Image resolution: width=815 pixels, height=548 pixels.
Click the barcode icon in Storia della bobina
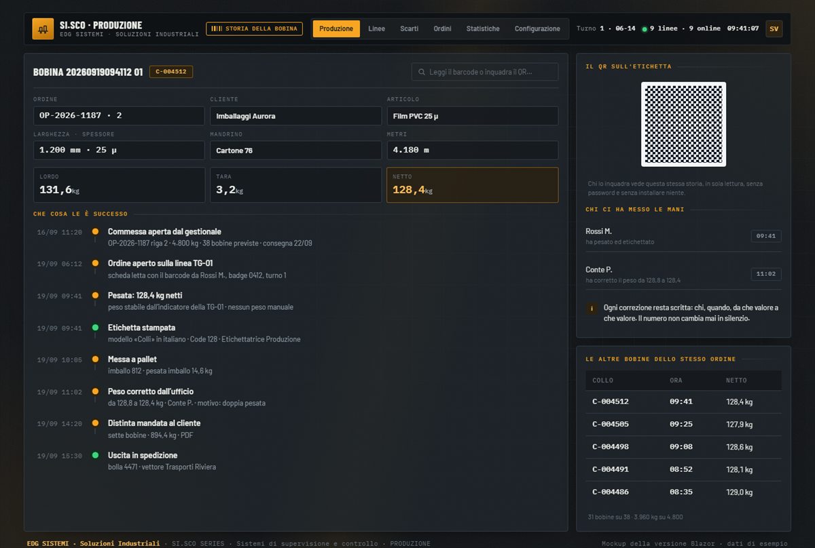pos(217,28)
